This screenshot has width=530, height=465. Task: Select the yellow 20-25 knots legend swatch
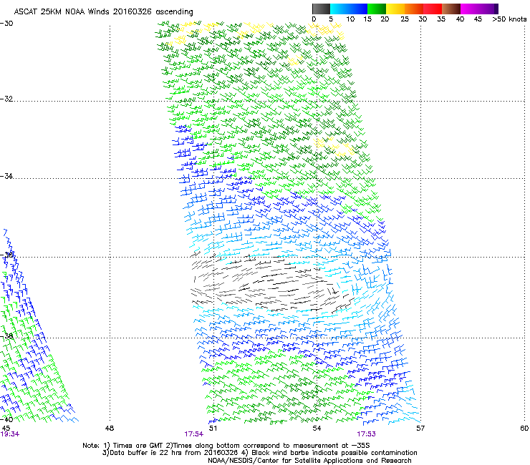(x=395, y=9)
